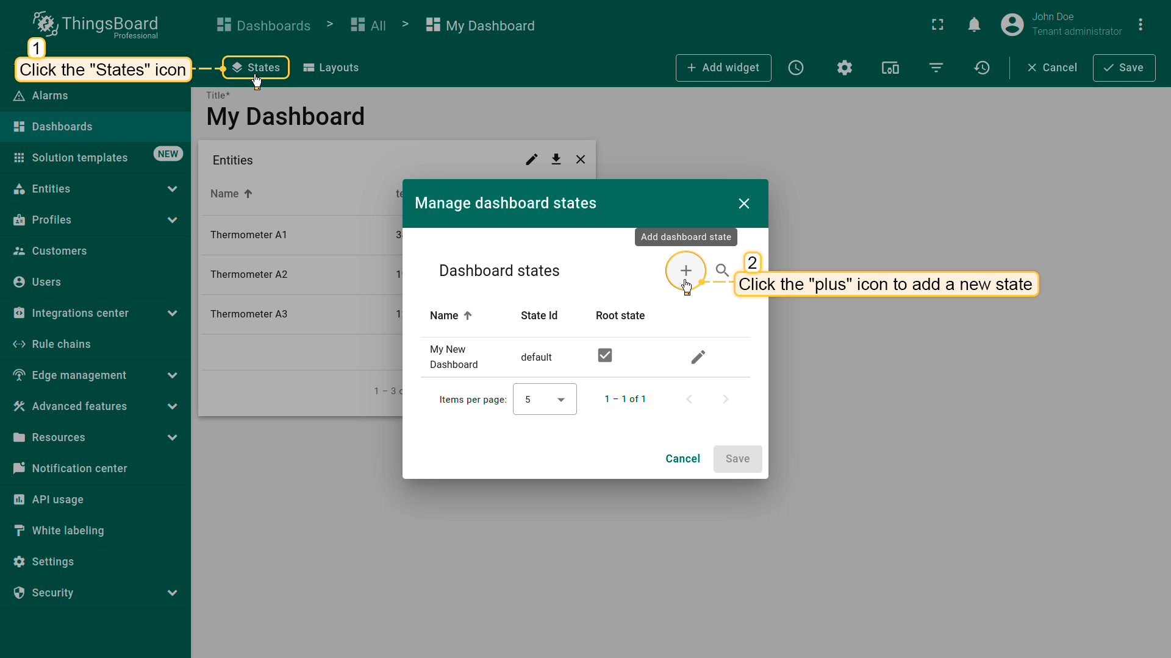The width and height of the screenshot is (1171, 658).
Task: Open Rule chains in sidebar
Action: (x=61, y=344)
